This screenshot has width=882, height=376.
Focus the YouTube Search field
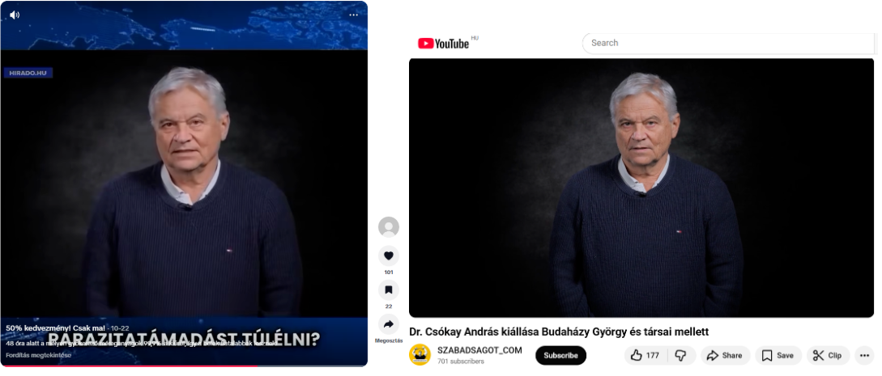click(728, 43)
